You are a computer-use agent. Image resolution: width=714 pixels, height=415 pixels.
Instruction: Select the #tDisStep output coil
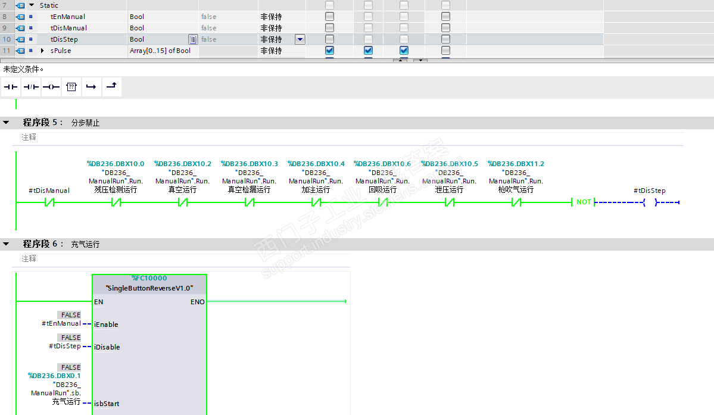[650, 202]
